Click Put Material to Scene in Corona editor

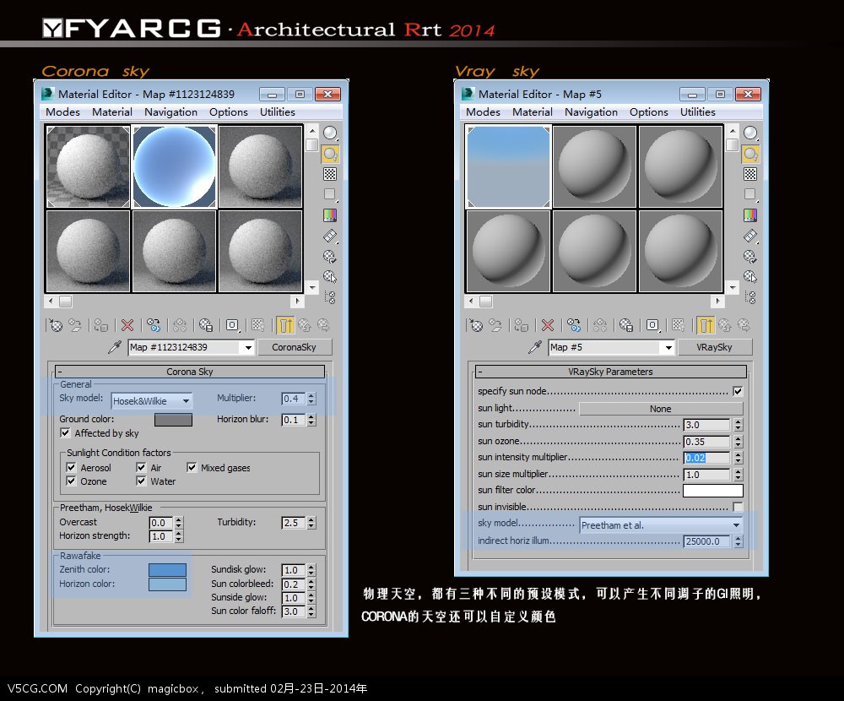pyautogui.click(x=75, y=325)
